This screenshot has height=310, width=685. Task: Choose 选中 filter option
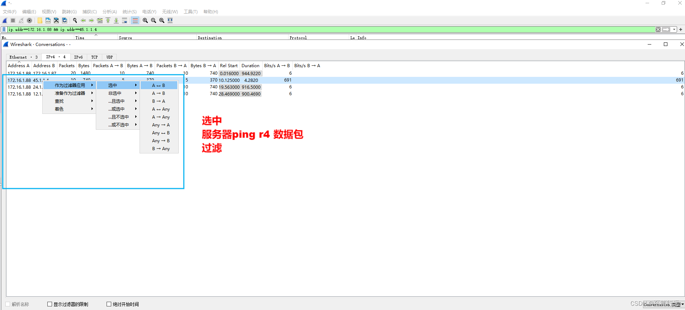click(x=118, y=85)
